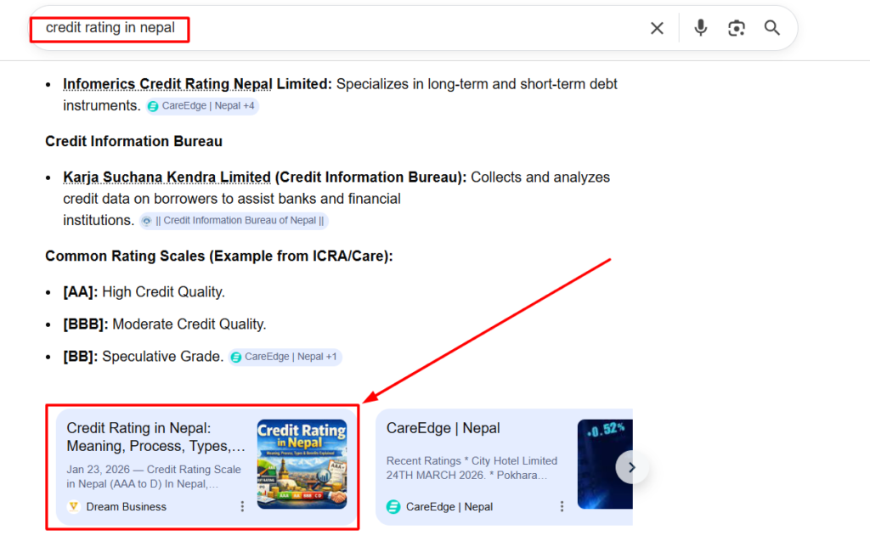870x547 pixels.
Task: Start voice search with the microphone icon
Action: tap(701, 28)
